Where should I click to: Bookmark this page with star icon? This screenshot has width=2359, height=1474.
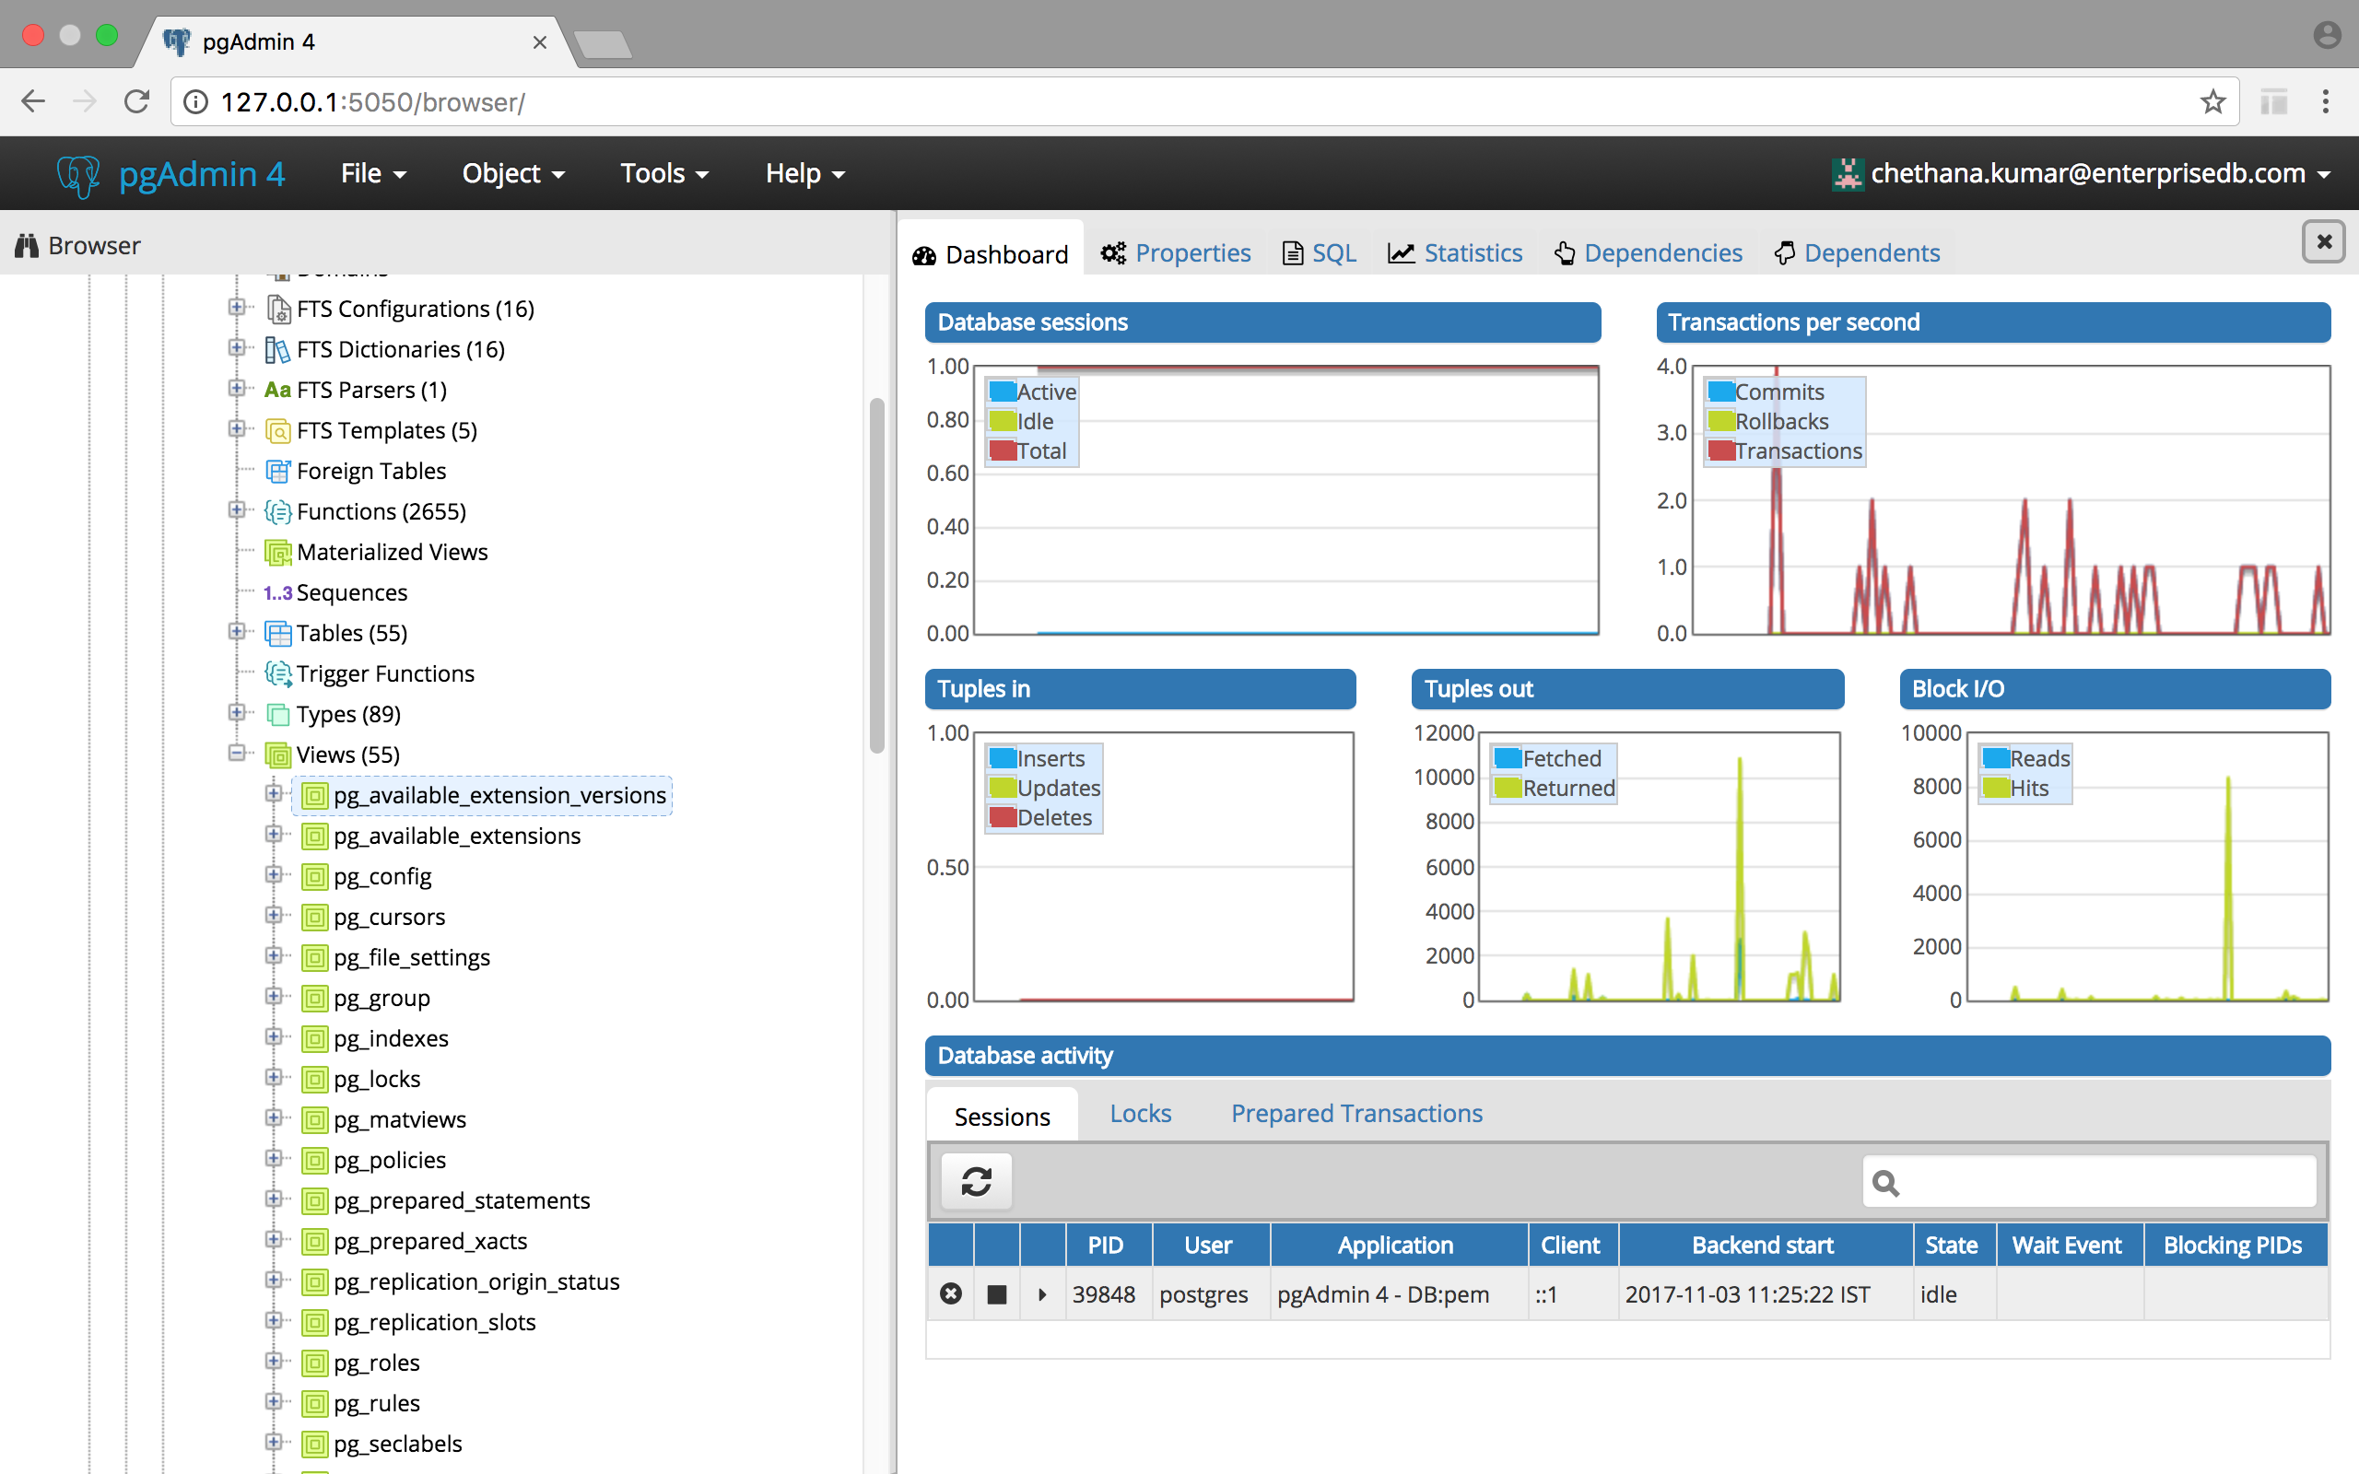tap(2212, 101)
